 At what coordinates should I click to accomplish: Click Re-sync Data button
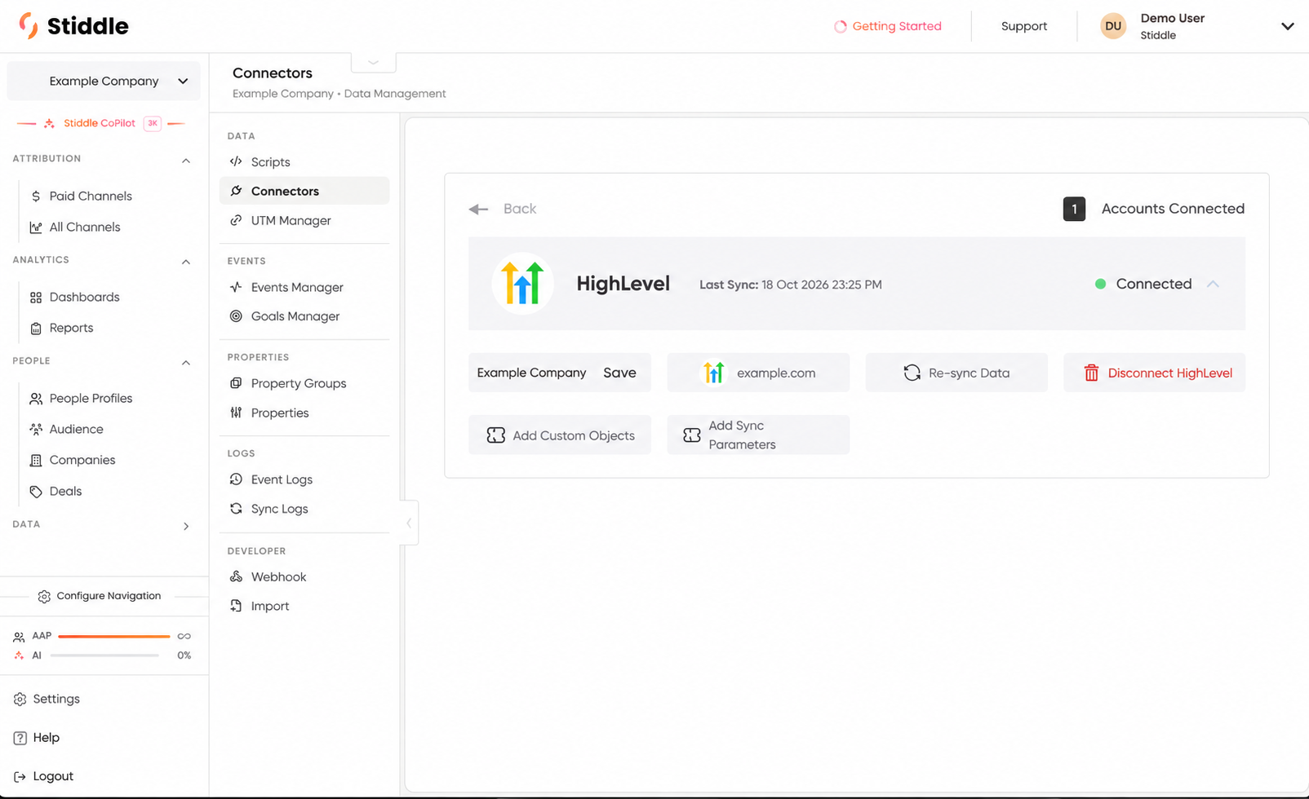pyautogui.click(x=956, y=373)
